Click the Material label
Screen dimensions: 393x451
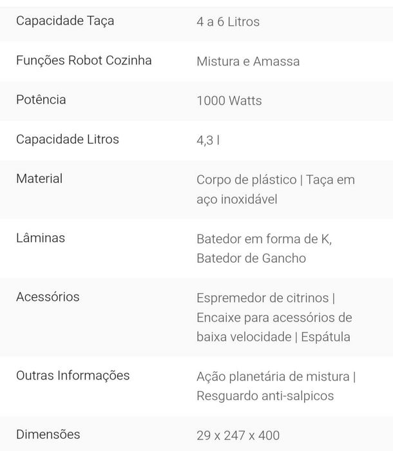39,178
